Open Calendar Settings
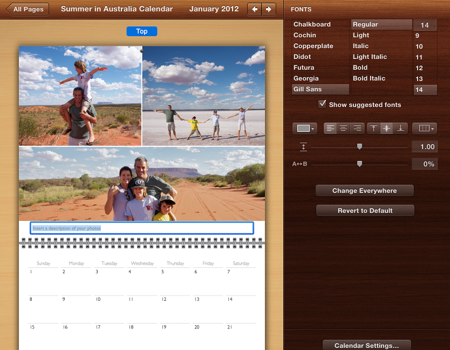Viewport: 450px width, 350px height. point(366,345)
